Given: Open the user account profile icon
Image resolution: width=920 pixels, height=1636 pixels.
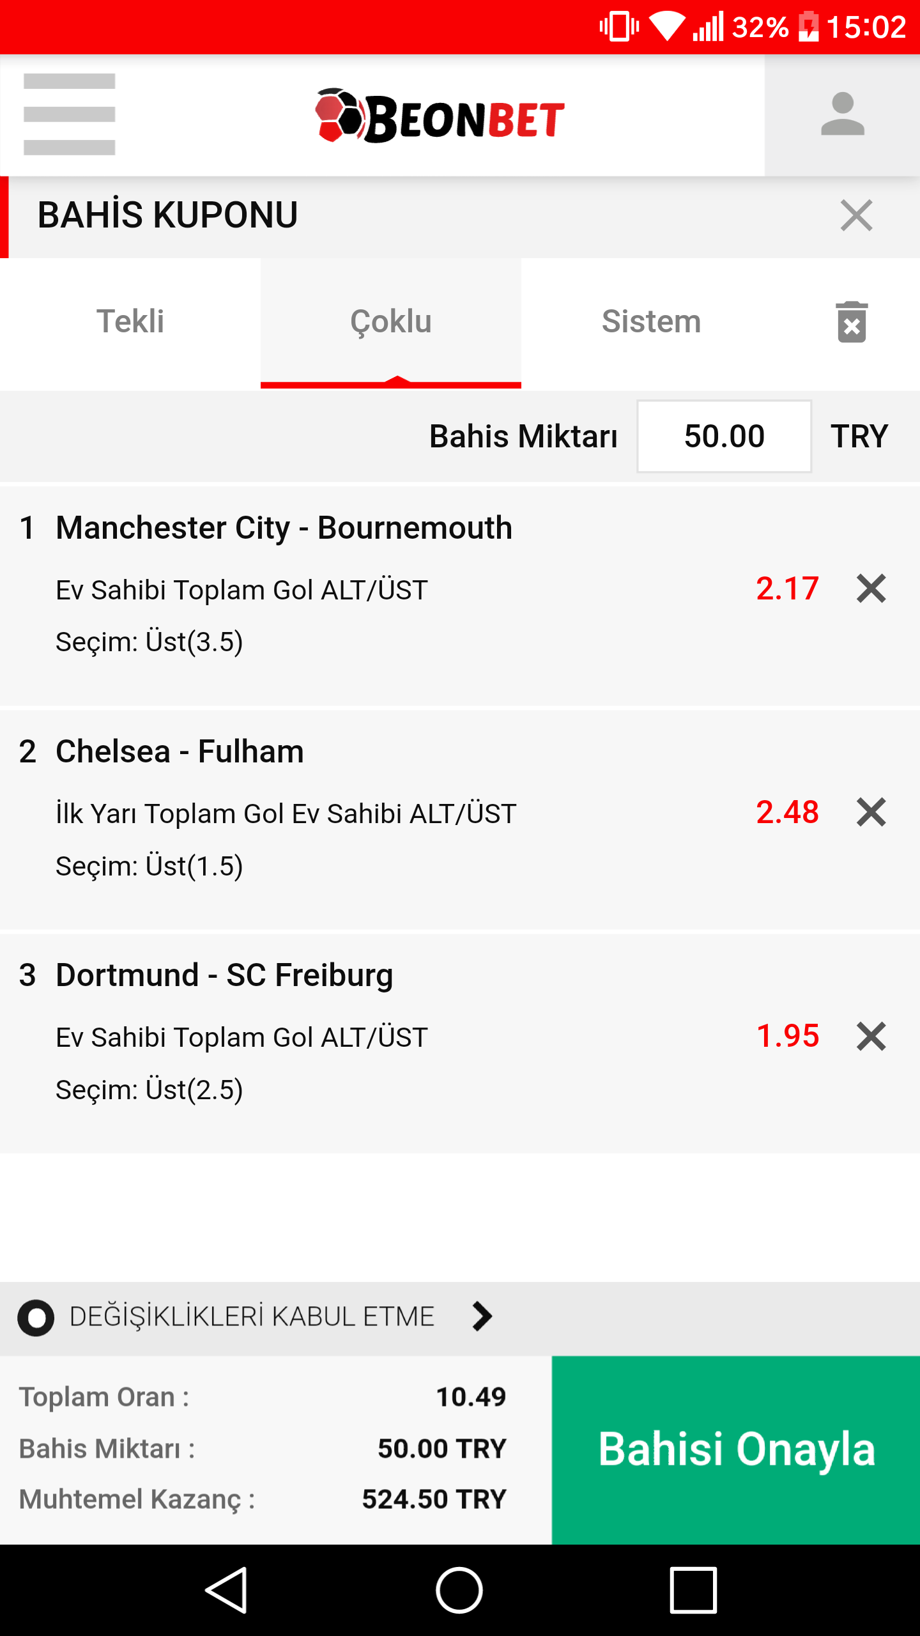Looking at the screenshot, I should 842,115.
